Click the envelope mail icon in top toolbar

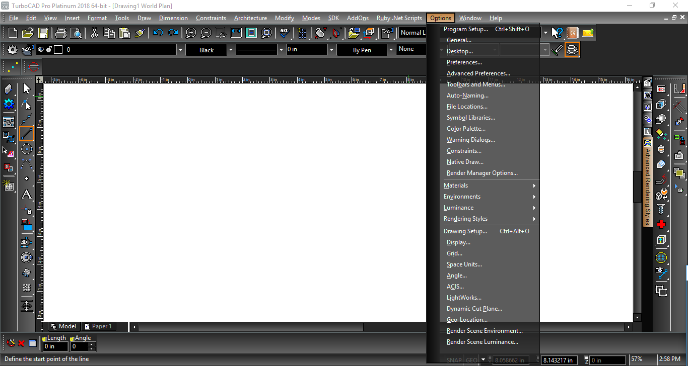[x=588, y=33]
